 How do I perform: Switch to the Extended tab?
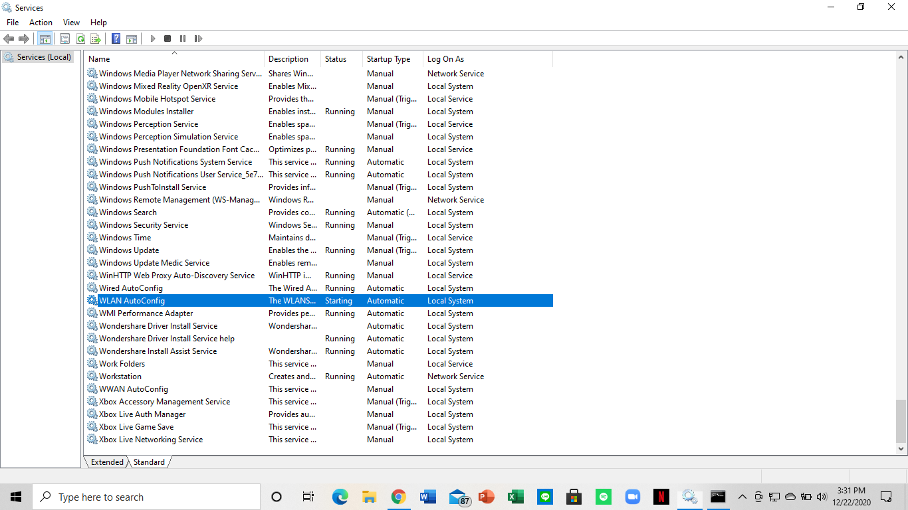point(107,462)
